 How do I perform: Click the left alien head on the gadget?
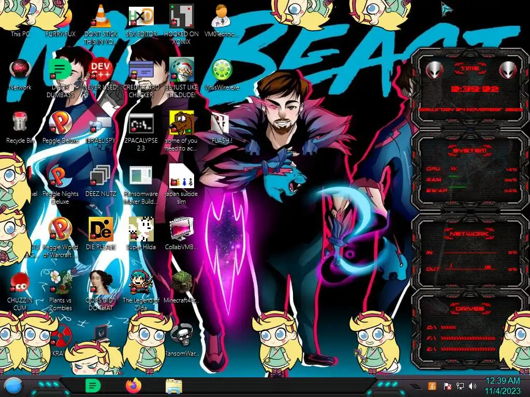pyautogui.click(x=435, y=70)
